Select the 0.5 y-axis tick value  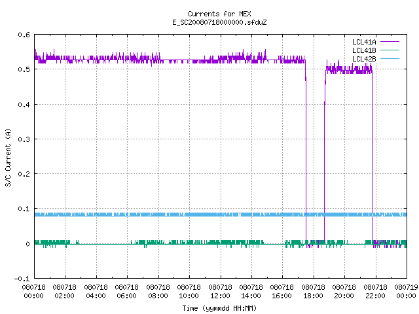(24, 69)
